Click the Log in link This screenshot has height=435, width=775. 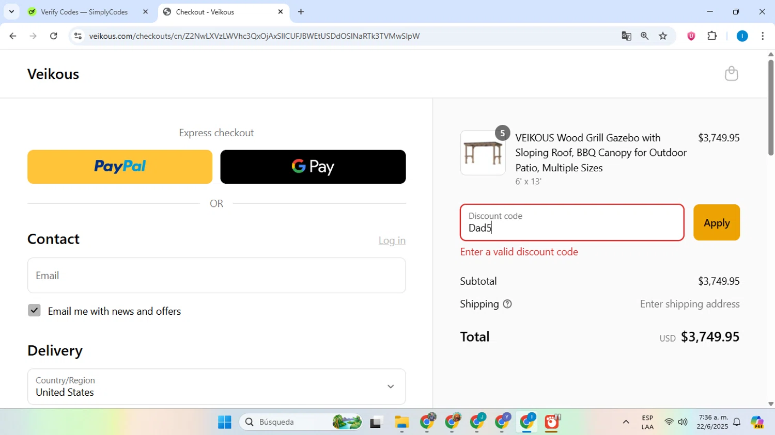pyautogui.click(x=392, y=240)
